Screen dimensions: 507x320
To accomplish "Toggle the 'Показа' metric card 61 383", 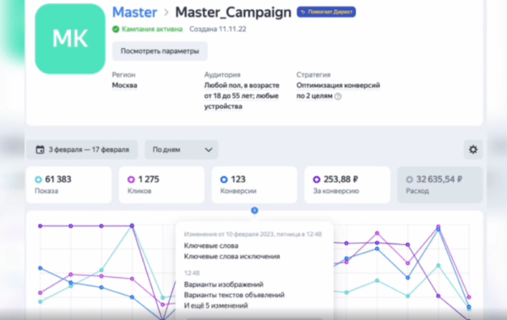I will pos(69,185).
